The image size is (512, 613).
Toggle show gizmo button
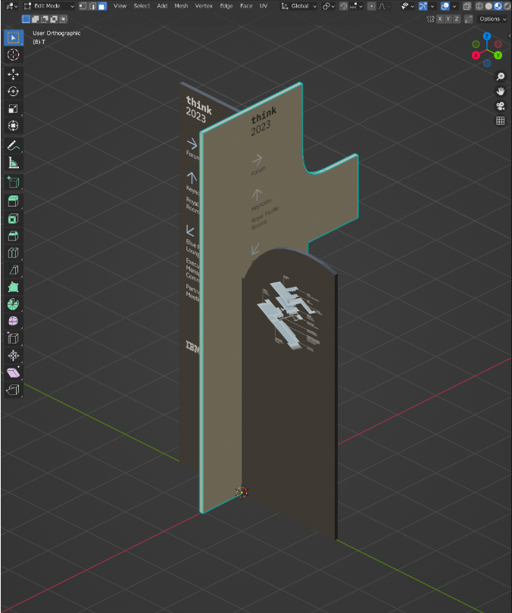(423, 6)
